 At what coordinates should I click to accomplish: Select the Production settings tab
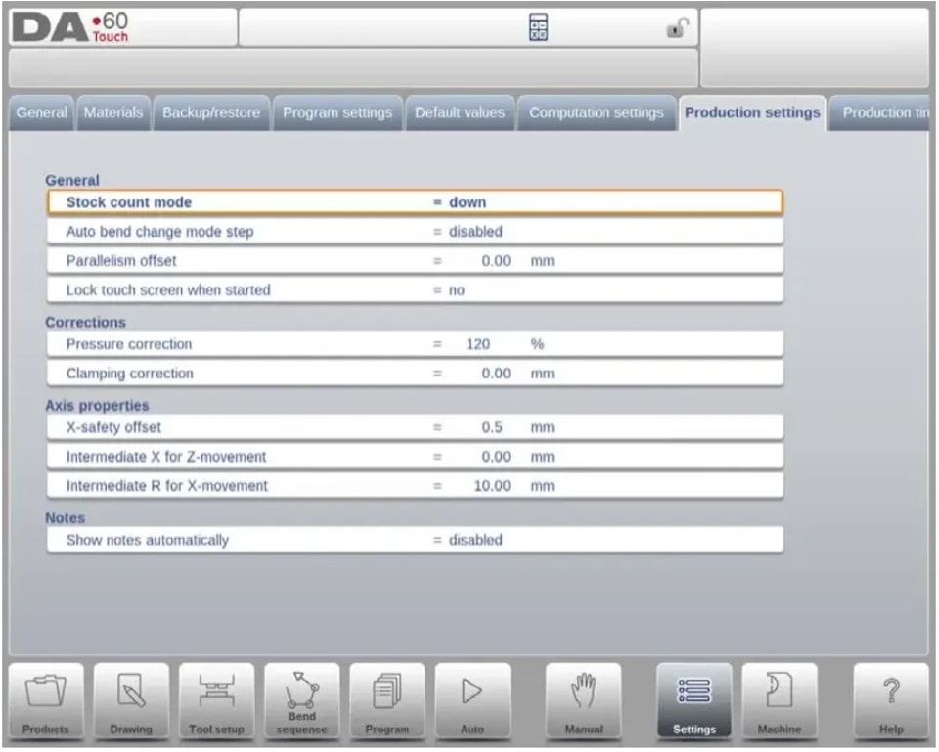point(752,112)
